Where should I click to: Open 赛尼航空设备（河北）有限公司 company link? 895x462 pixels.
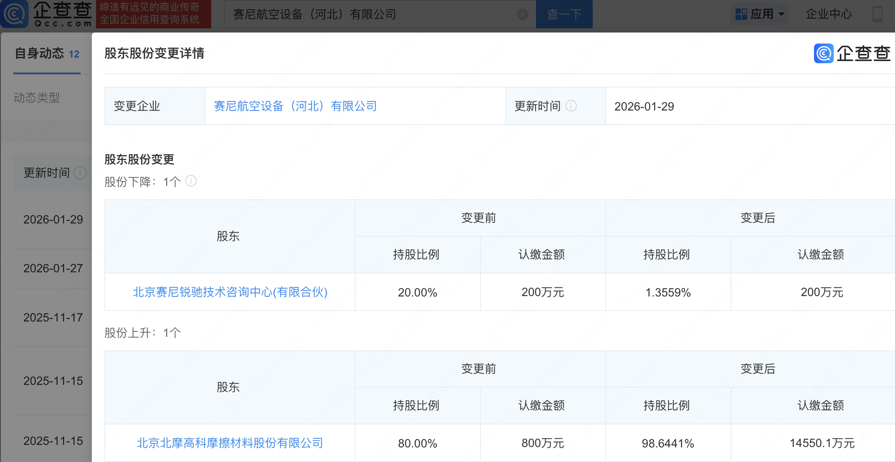pos(295,106)
